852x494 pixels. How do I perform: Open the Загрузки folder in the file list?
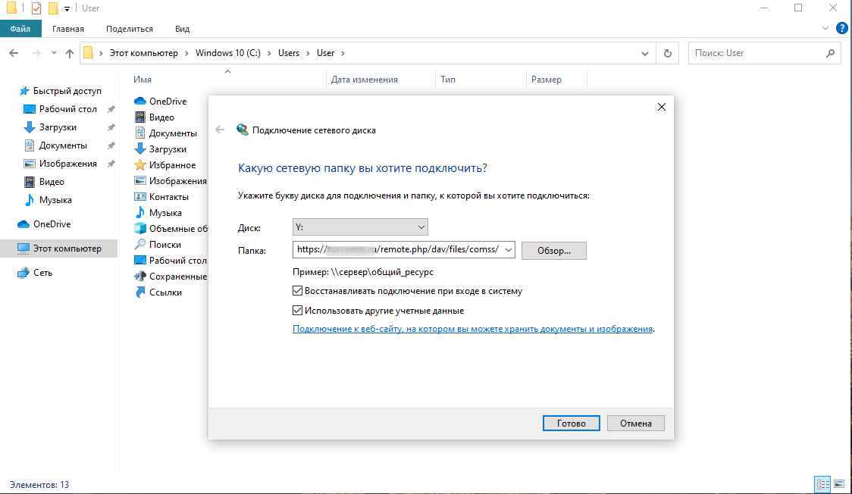160,149
